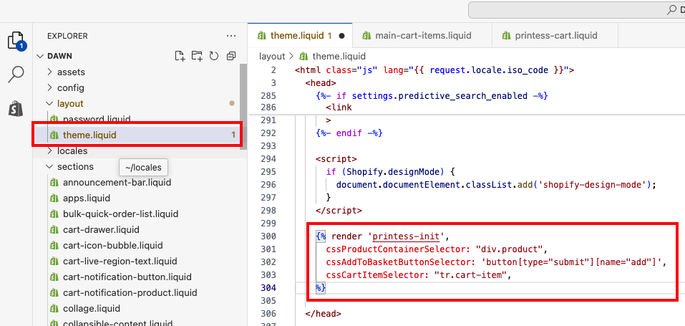Open announcement-bar.liquid file
Viewport: 685px width, 326px height.
(x=107, y=182)
